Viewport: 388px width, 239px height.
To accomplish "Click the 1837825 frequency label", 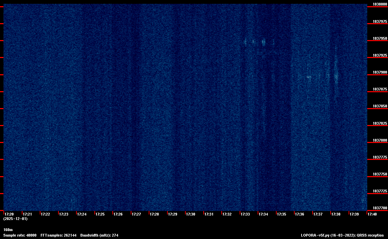I will point(380,123).
